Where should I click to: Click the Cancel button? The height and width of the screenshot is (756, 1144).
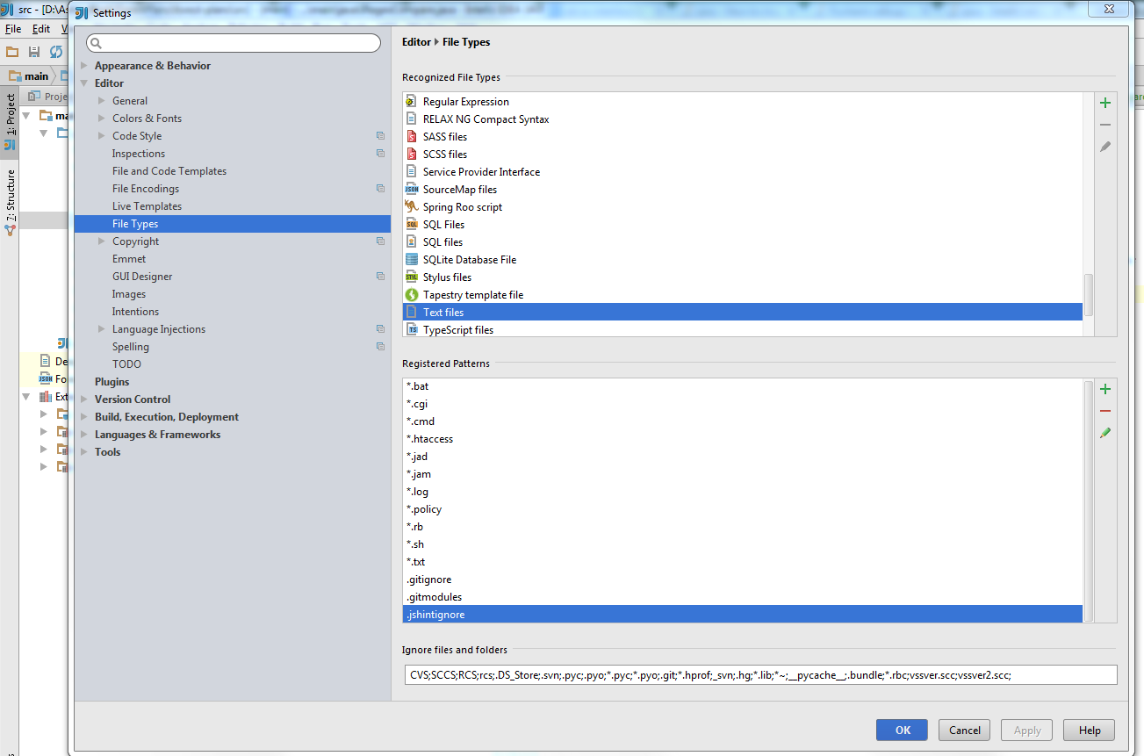coord(965,730)
